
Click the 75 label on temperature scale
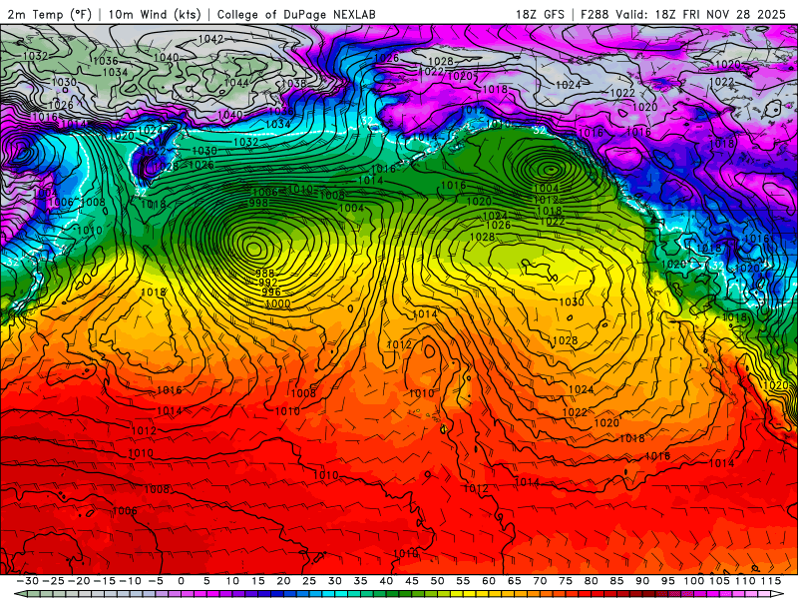coord(566,581)
